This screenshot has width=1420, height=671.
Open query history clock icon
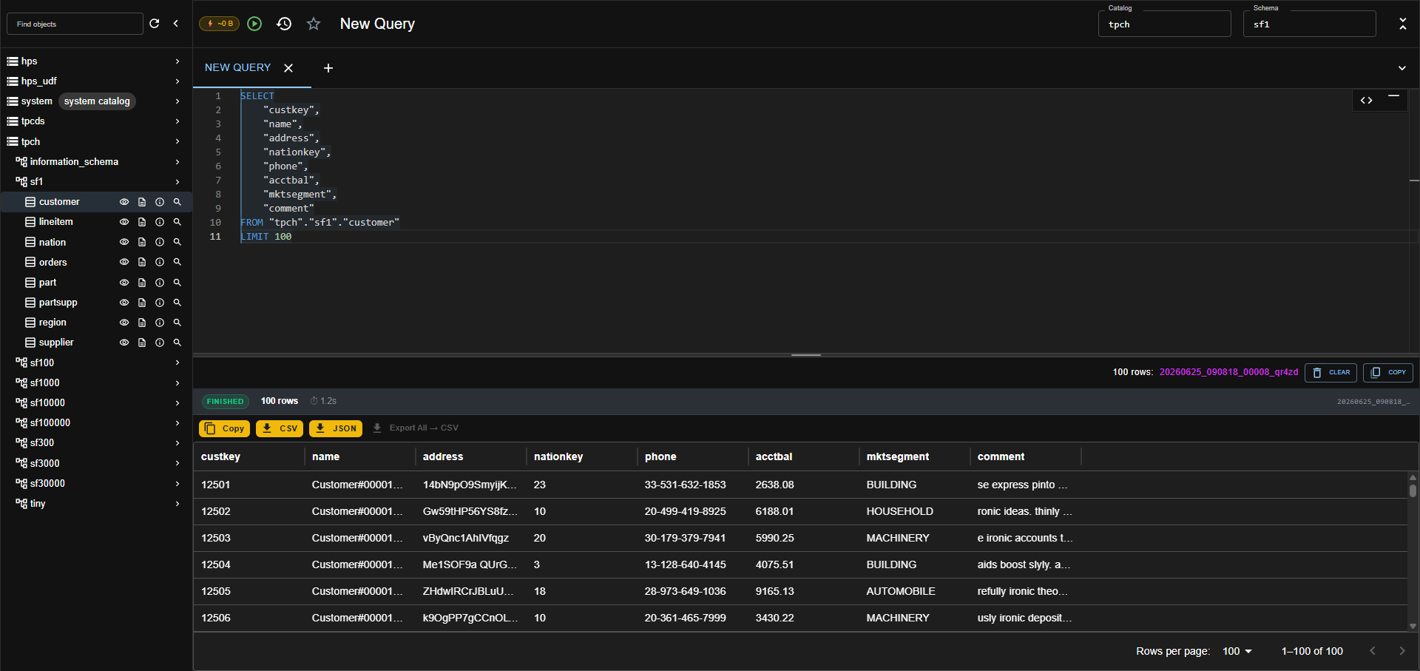tap(284, 24)
